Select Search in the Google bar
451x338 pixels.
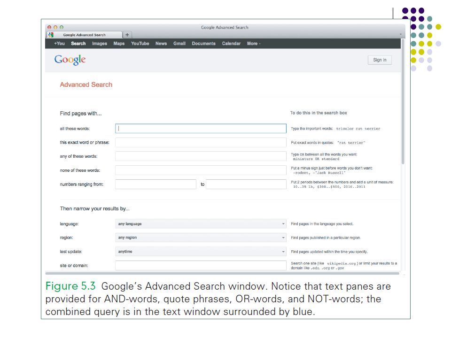pos(78,43)
